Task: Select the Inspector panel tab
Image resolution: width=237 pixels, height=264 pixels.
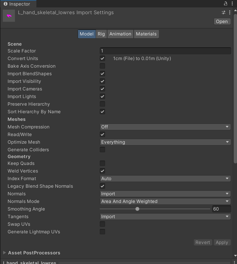Action: pyautogui.click(x=18, y=4)
